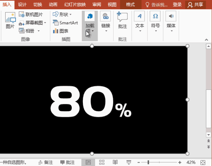Open the SmartArt graphic tool
Image resolution: width=212 pixels, height=166 pixels.
(65, 23)
